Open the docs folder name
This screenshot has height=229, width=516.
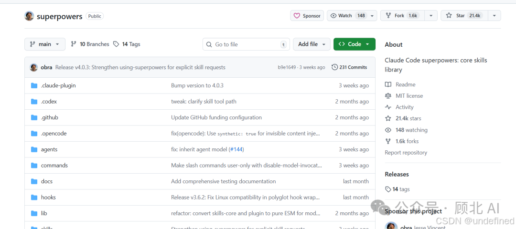tap(47, 181)
